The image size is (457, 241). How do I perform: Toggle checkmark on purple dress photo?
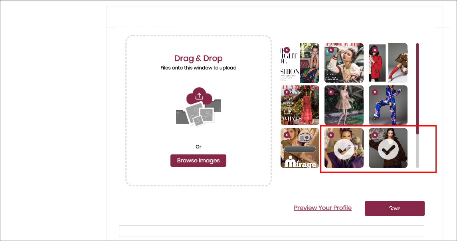click(344, 149)
